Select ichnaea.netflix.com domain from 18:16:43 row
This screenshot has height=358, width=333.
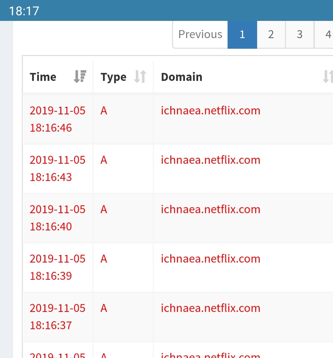tap(210, 160)
